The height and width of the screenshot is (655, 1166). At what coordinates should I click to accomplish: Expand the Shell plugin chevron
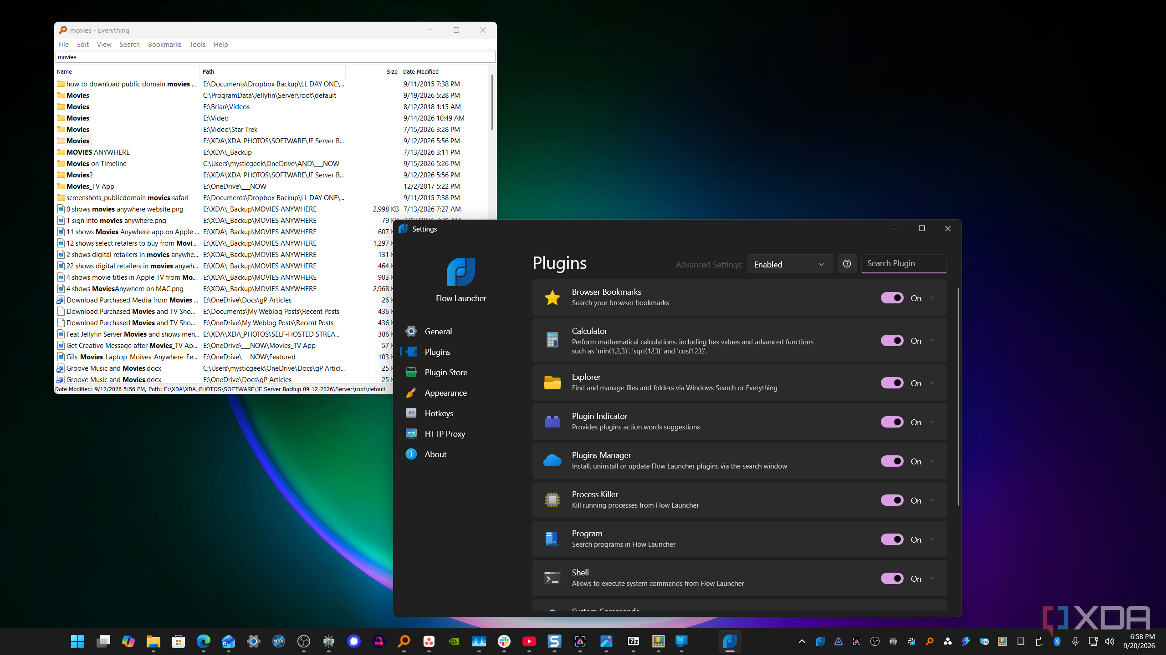click(932, 579)
